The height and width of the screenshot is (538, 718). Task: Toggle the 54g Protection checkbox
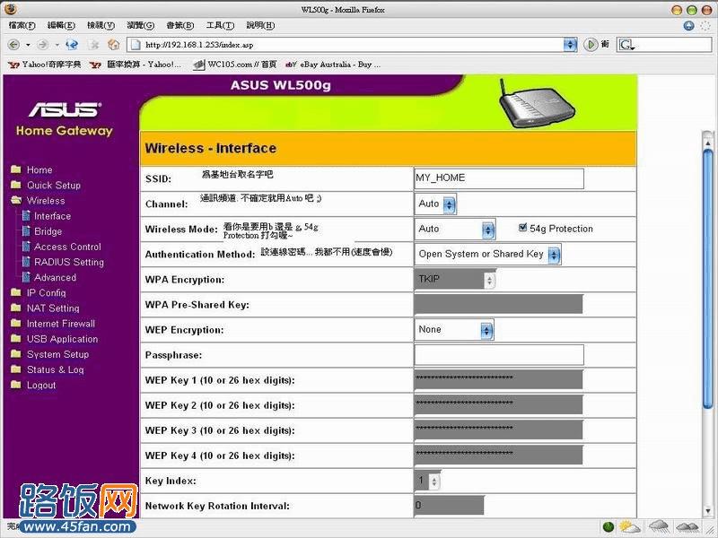[x=522, y=228]
